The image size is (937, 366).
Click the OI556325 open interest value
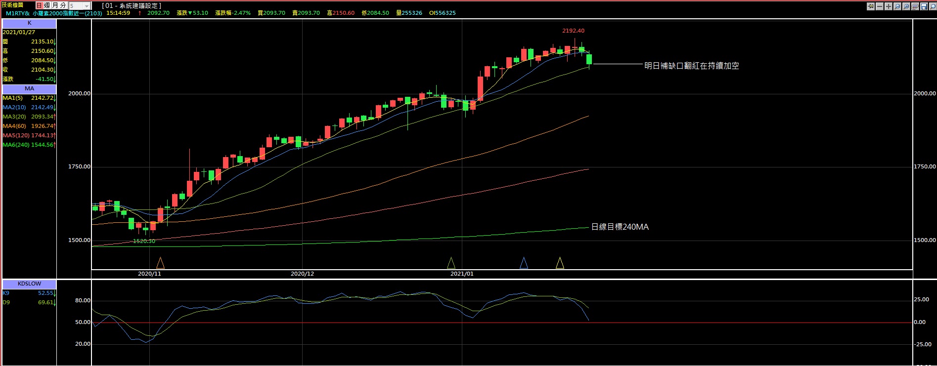pyautogui.click(x=443, y=13)
